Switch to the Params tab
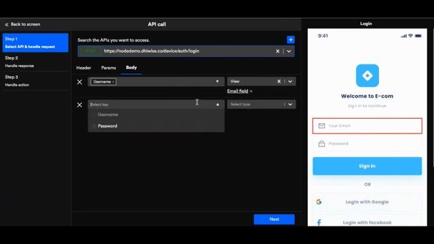 point(108,68)
